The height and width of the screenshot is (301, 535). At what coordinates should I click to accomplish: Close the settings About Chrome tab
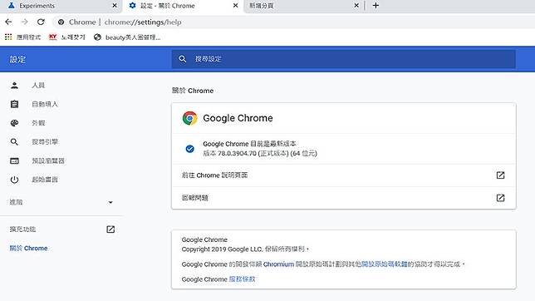point(235,6)
